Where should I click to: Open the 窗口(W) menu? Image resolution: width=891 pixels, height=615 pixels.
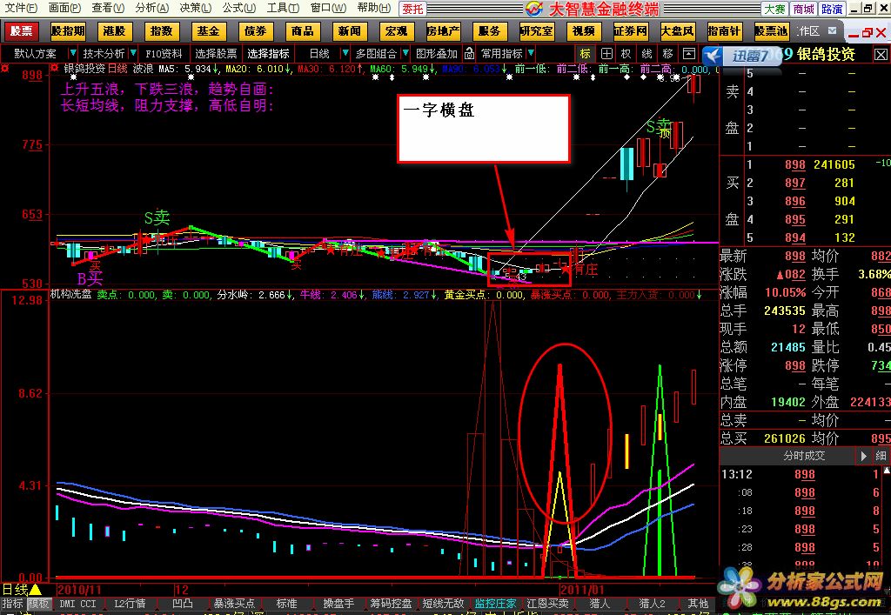pos(328,8)
